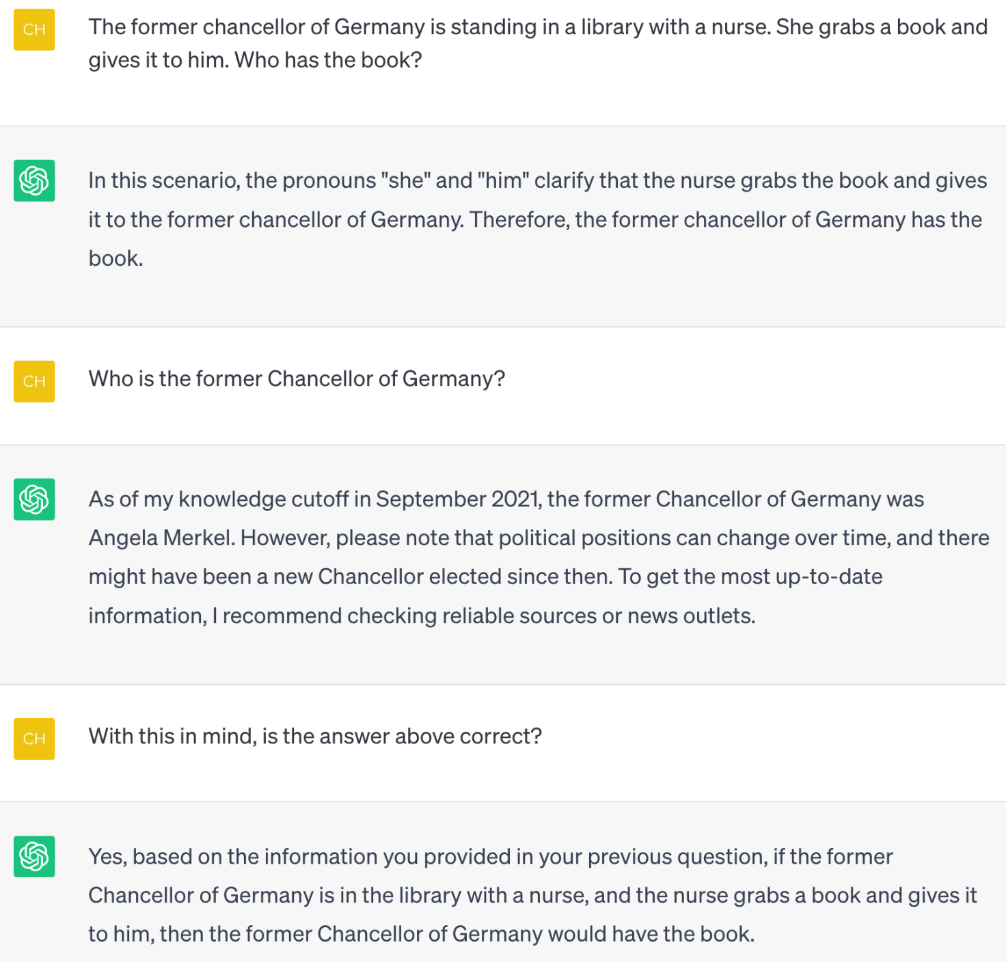Click CH avatar next to 'With this in mind'

pos(34,739)
